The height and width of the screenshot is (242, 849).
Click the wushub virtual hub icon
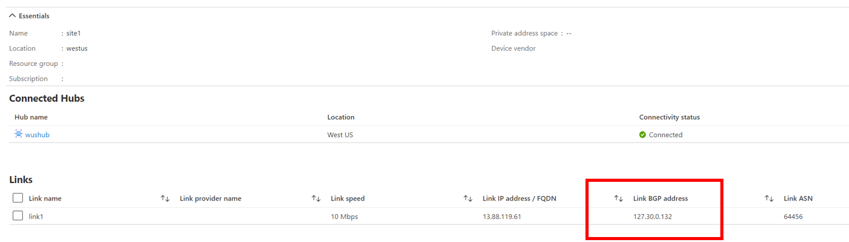(19, 134)
